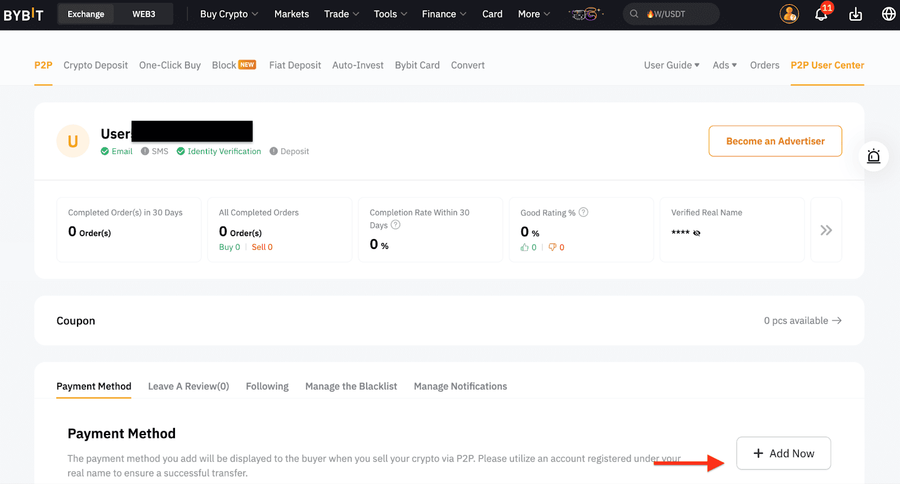Switch to Leave A Review(0) tab
The width and height of the screenshot is (900, 484).
[x=188, y=386]
